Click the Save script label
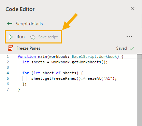 point(48,37)
